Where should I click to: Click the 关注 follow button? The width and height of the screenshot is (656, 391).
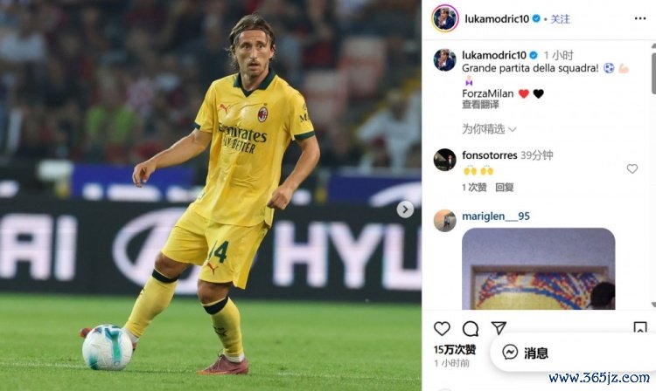(x=560, y=19)
